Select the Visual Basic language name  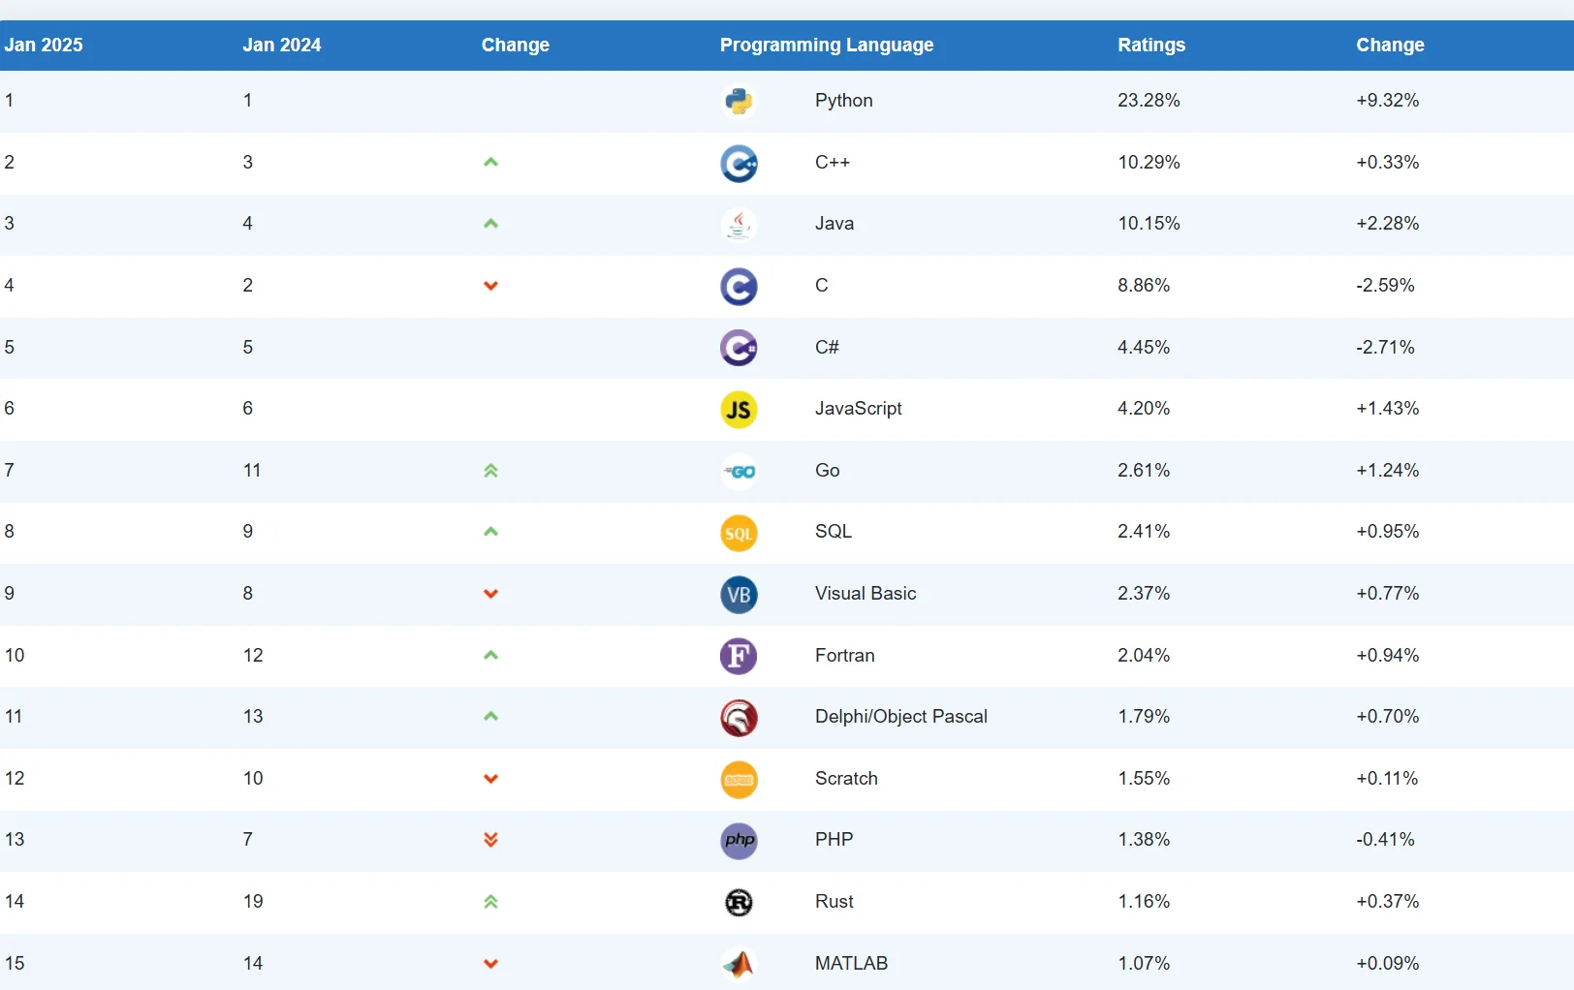[x=866, y=593]
